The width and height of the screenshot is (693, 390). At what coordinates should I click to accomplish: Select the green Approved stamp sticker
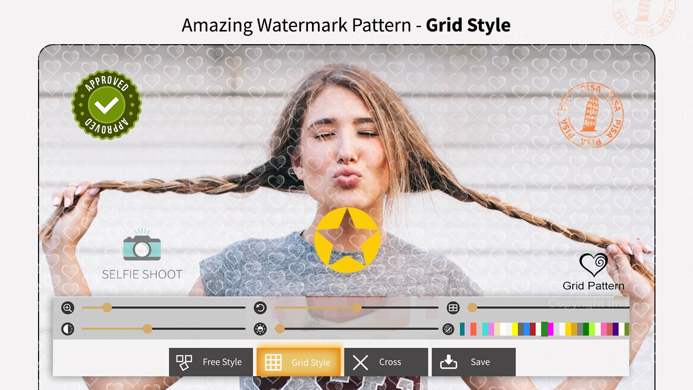[107, 105]
